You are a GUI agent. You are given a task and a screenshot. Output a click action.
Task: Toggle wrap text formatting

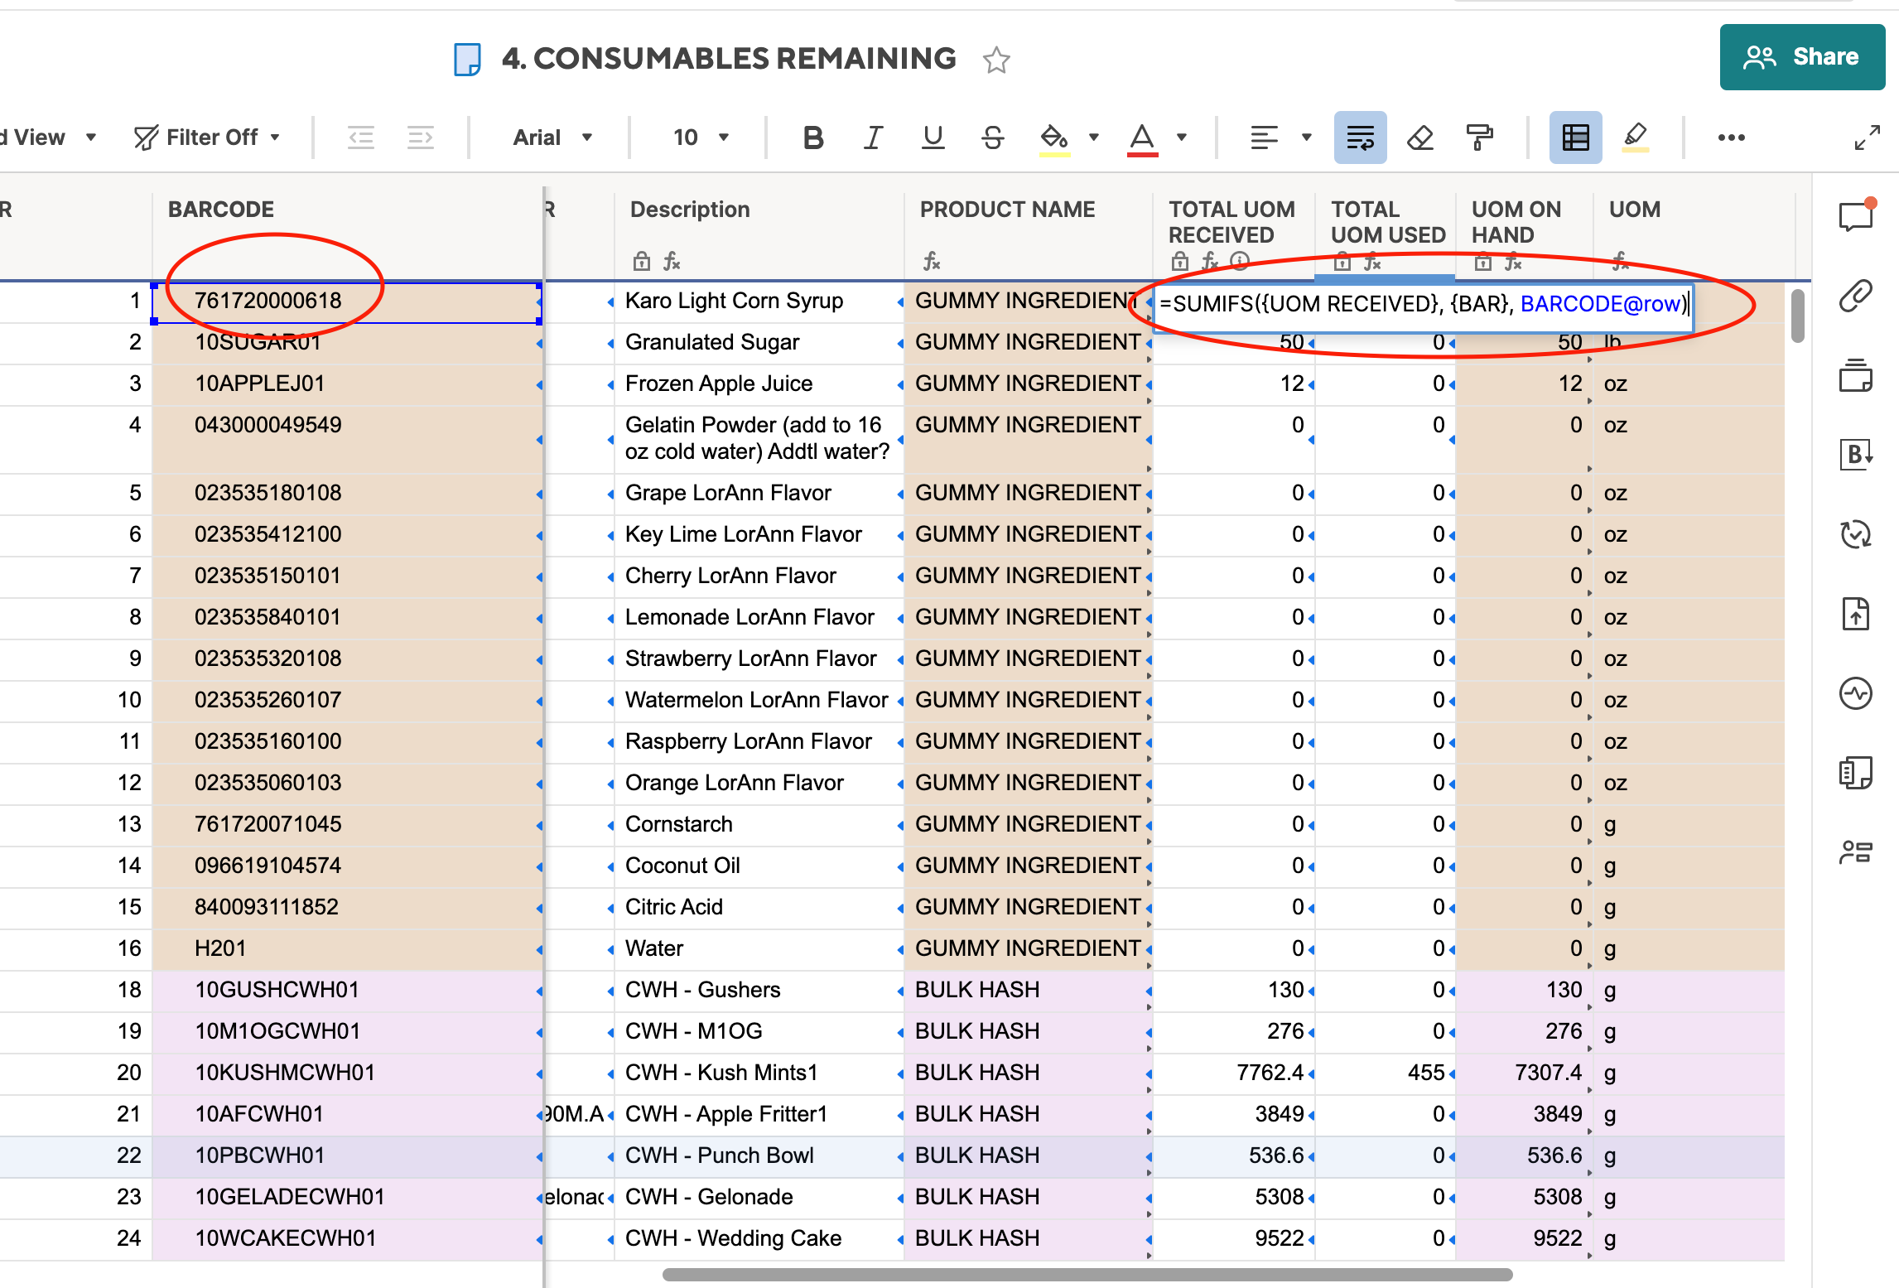[x=1360, y=137]
